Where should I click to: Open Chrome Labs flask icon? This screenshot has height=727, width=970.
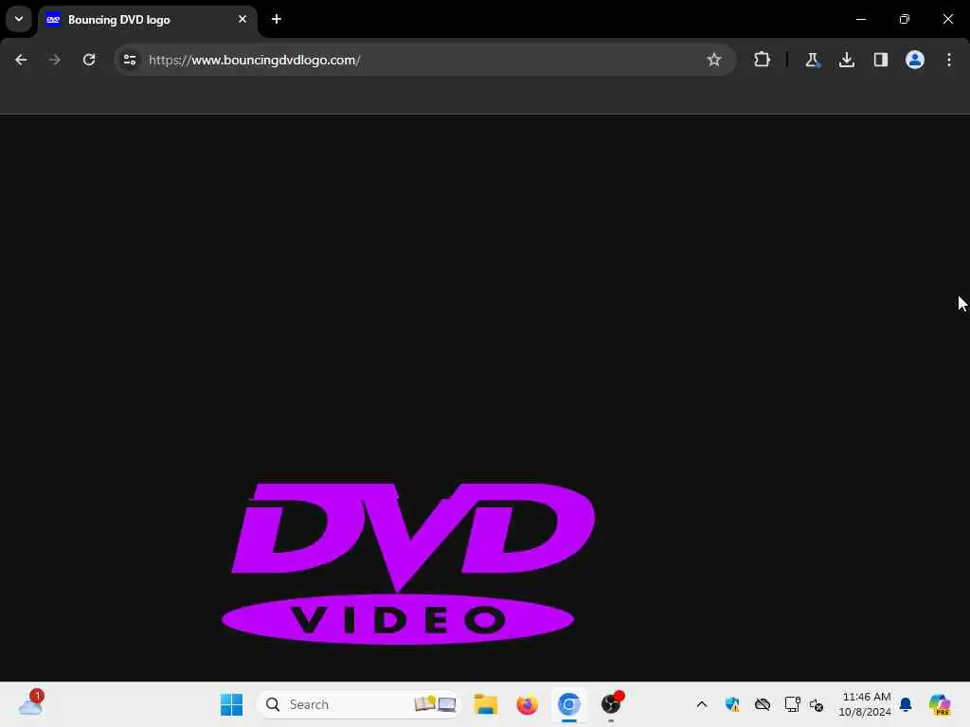point(812,60)
